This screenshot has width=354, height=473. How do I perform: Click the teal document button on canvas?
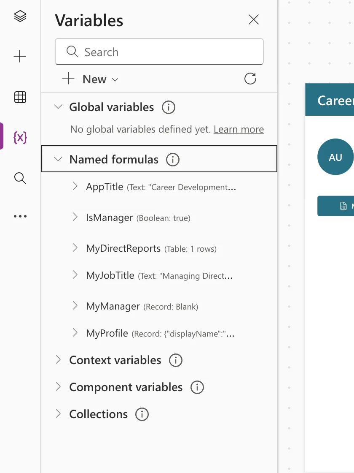pyautogui.click(x=335, y=206)
